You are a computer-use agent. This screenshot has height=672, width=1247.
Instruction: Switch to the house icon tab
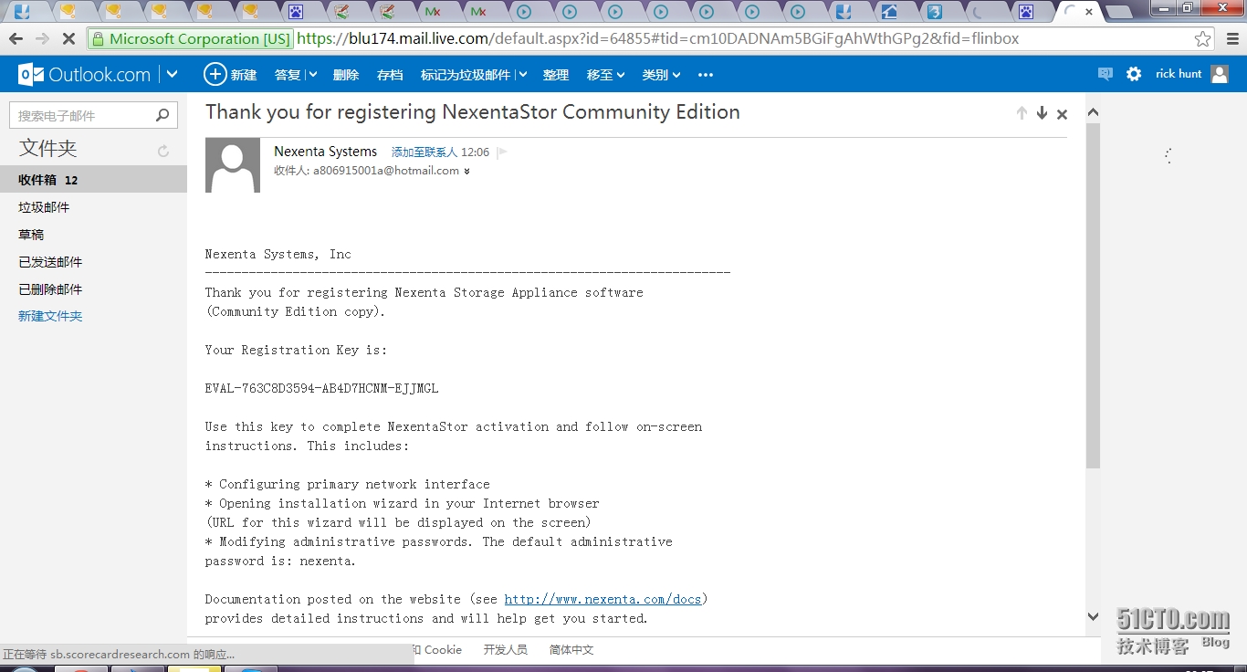[x=890, y=13]
